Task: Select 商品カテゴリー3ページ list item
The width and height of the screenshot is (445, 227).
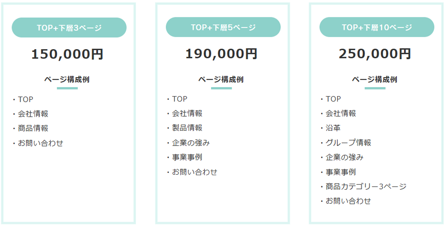Action: tap(366, 186)
